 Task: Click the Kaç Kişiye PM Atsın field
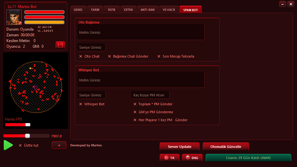[150, 95]
